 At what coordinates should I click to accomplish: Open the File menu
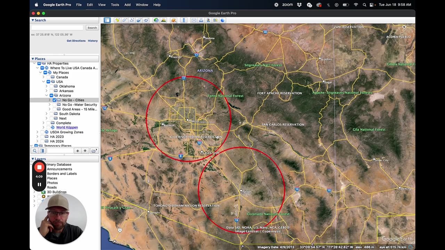(x=79, y=5)
